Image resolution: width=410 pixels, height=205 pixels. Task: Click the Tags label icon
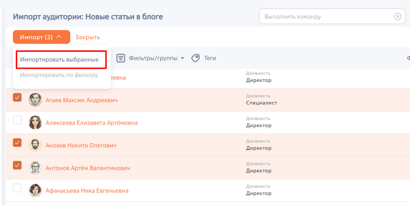[195, 58]
